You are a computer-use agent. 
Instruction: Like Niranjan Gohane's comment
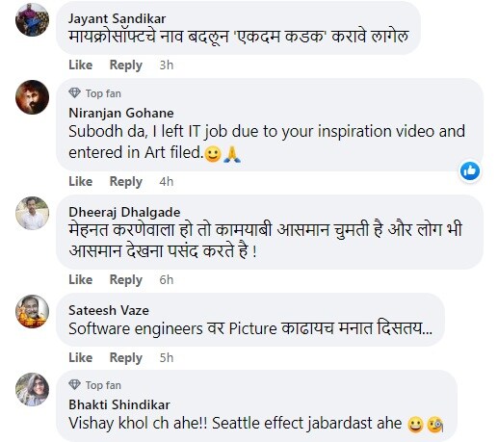click(81, 181)
